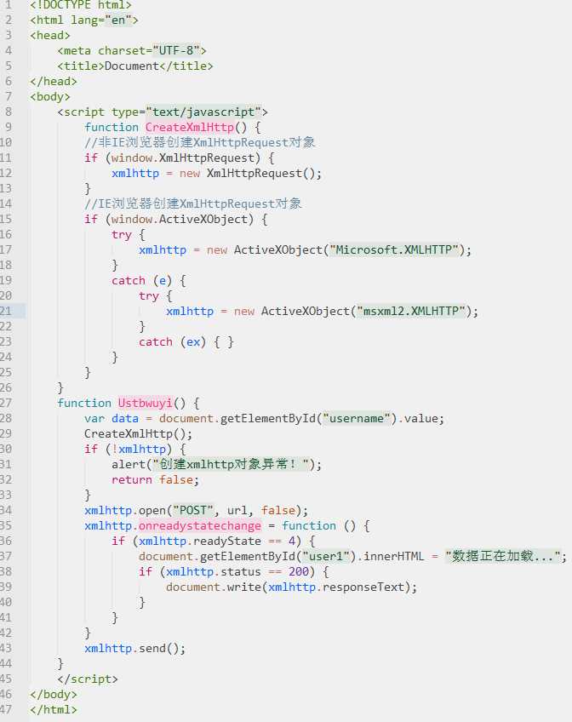Click the onreadystatechange property
The image size is (572, 722).
tap(200, 525)
